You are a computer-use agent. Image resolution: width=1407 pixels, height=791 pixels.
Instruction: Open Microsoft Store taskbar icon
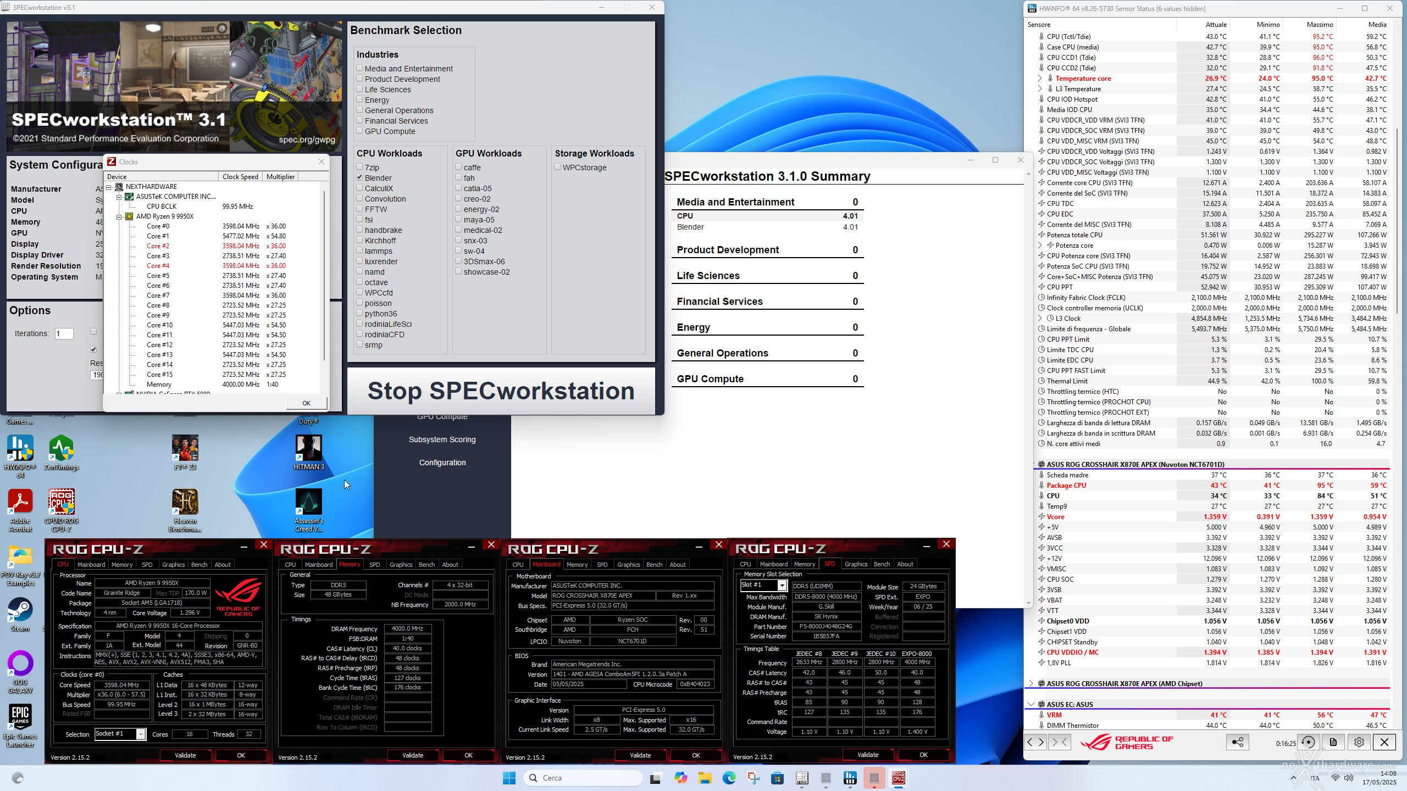pos(777,778)
